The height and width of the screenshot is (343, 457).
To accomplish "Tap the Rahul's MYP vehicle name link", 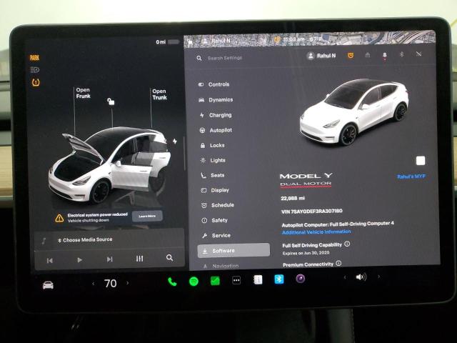I will click(411, 177).
